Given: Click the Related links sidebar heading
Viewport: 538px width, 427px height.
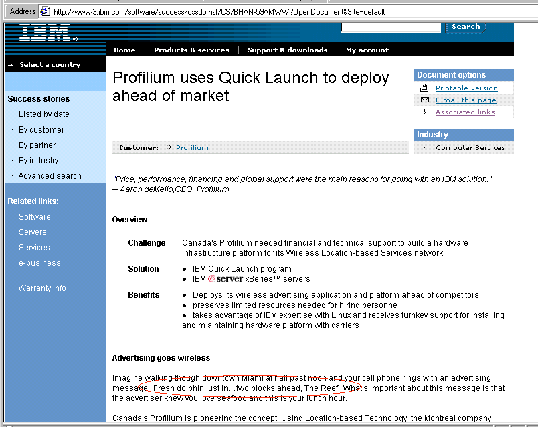Looking at the screenshot, I should [x=33, y=201].
